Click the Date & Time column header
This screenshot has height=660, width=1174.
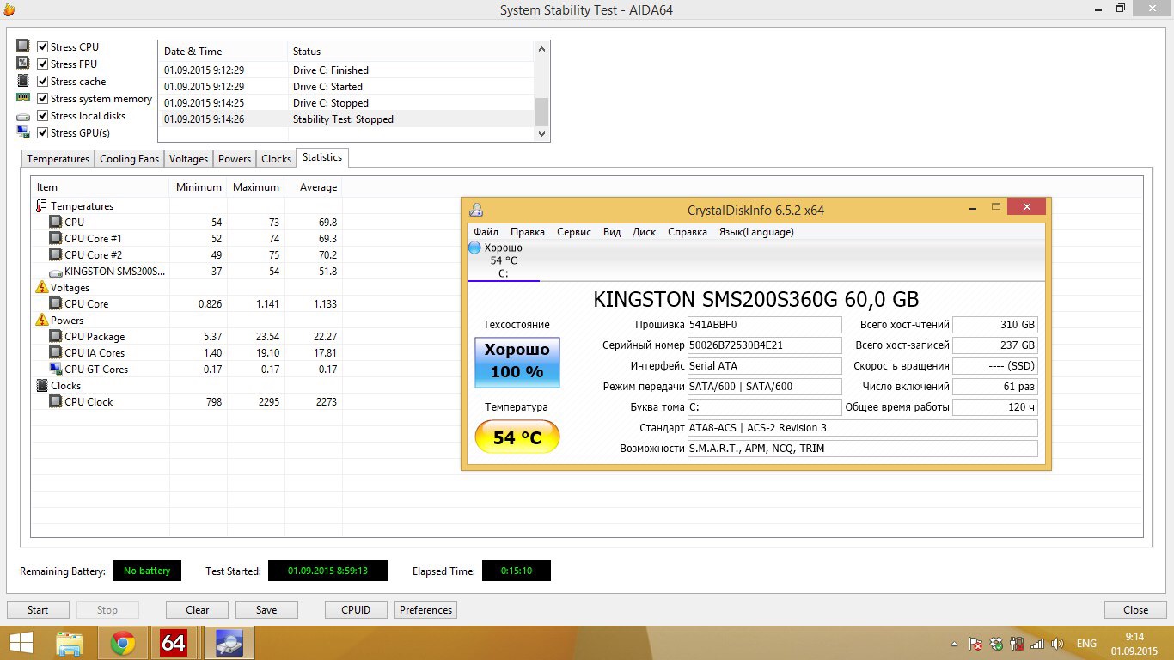tap(223, 52)
